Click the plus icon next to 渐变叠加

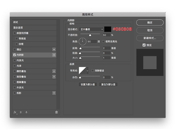tap(54, 77)
